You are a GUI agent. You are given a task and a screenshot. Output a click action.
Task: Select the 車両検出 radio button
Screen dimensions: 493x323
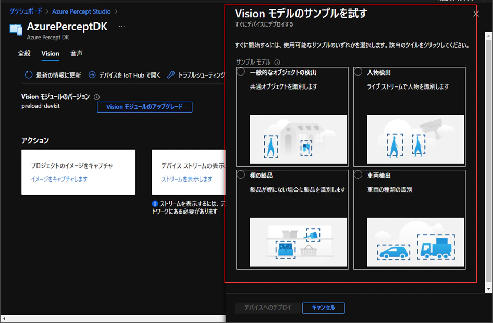(359, 175)
